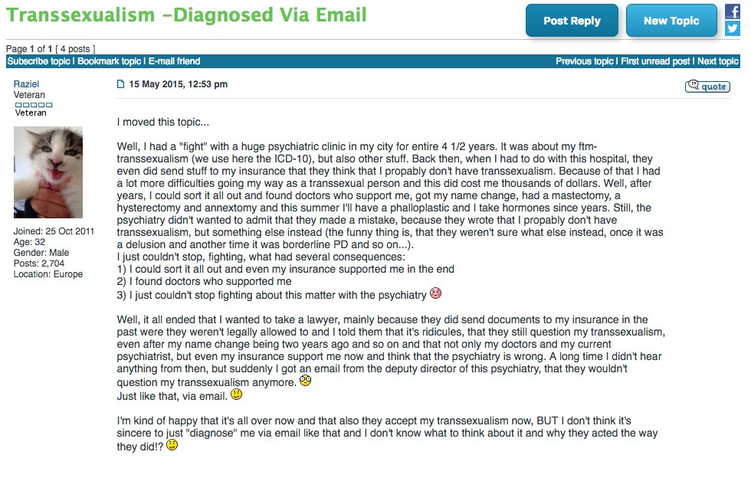
Task: Click the quote button on Raziel's post
Action: click(707, 87)
